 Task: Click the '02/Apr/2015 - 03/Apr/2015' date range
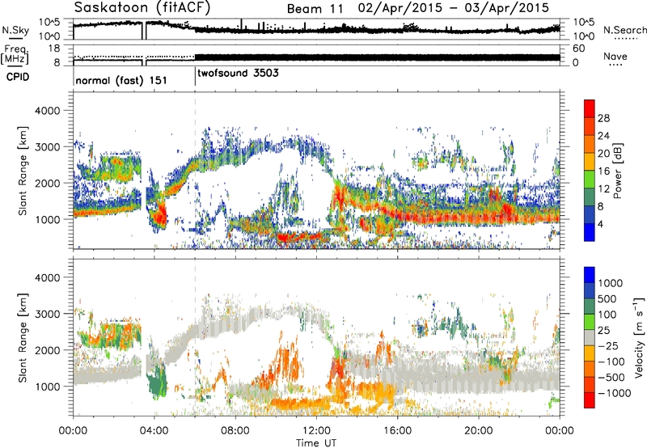(454, 8)
